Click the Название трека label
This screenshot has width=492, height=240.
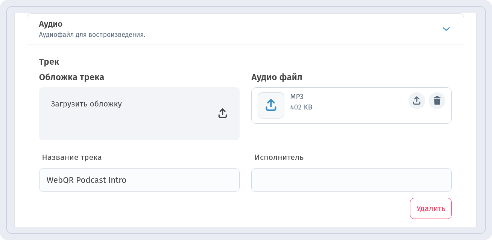(x=72, y=157)
